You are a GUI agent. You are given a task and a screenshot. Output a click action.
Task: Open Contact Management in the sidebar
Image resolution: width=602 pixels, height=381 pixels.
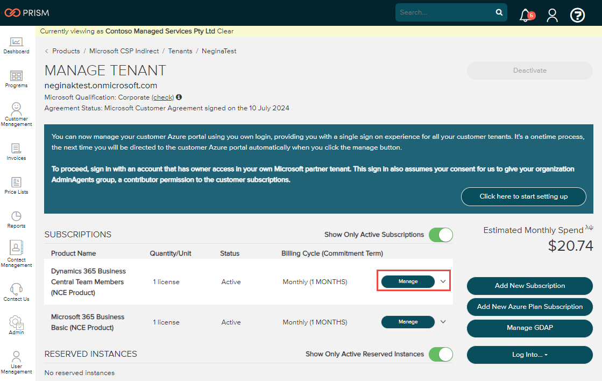[17, 254]
